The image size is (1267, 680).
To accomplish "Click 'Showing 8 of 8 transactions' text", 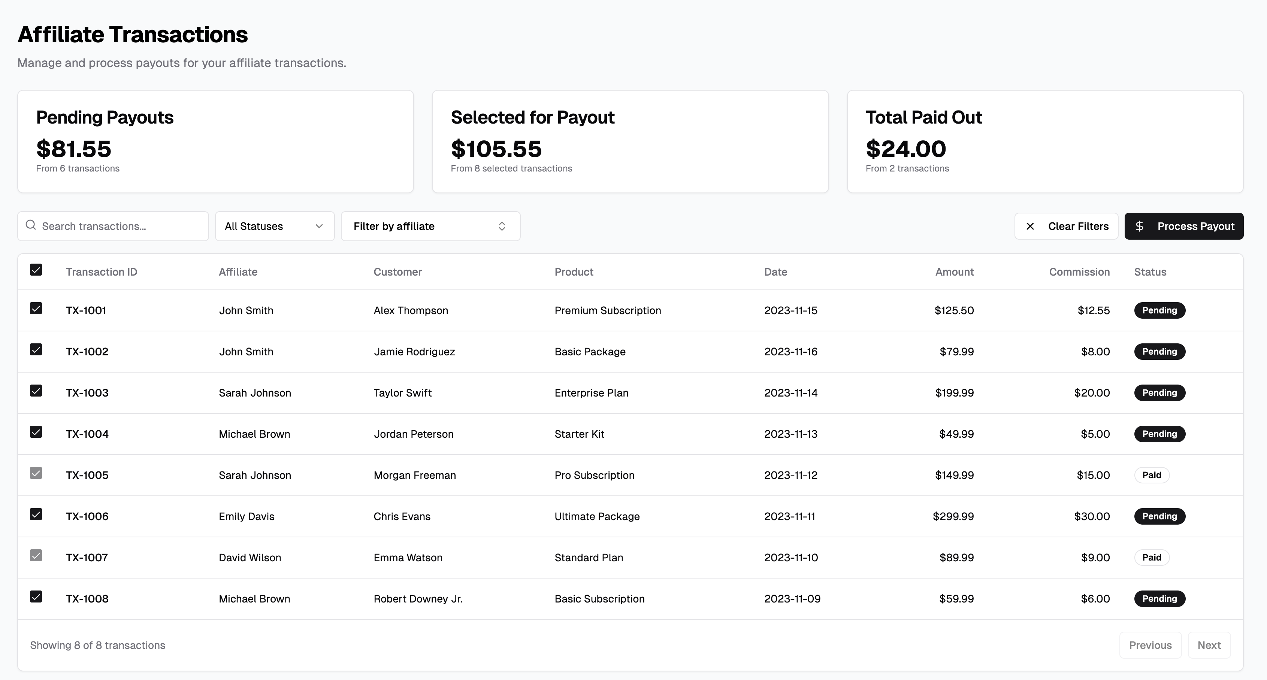I will point(97,645).
